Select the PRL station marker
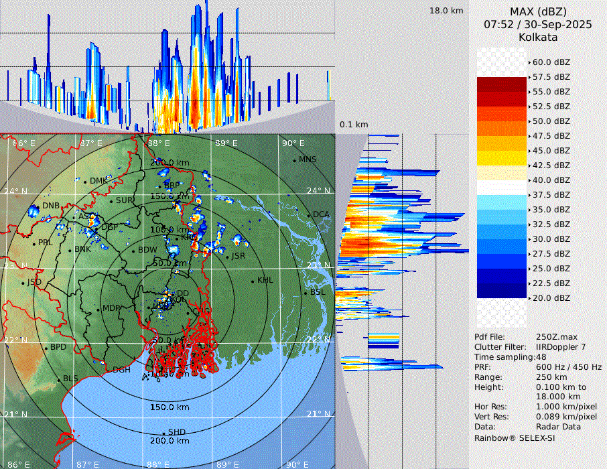This screenshot has width=607, height=469. (x=34, y=243)
